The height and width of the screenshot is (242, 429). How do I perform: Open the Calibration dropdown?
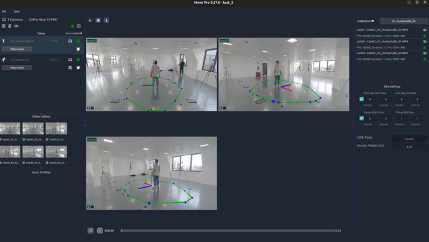tap(366, 21)
